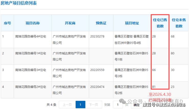The image size is (189, 109).
Task: Click the 预售证 column header
Action: click(x=101, y=23)
